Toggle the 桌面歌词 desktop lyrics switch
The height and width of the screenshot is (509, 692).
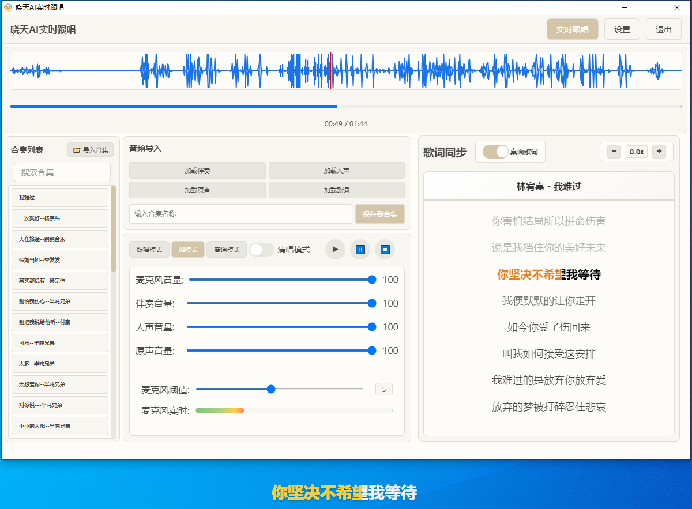point(496,152)
